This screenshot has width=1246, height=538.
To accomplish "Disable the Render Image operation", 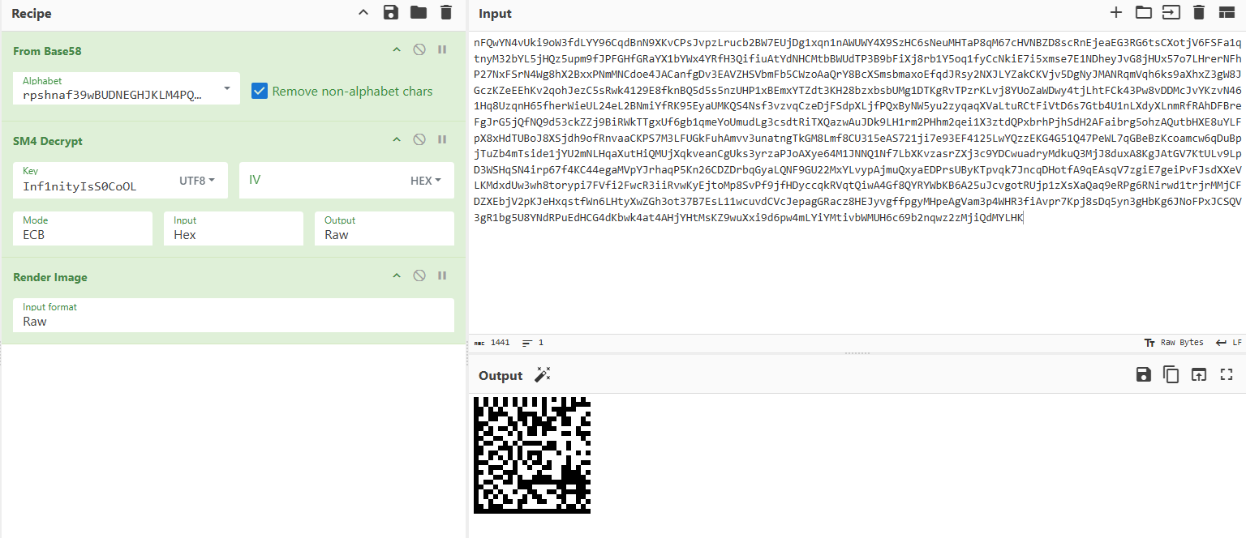I will tap(419, 276).
